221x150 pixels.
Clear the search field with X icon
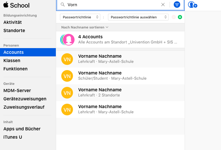(163, 5)
